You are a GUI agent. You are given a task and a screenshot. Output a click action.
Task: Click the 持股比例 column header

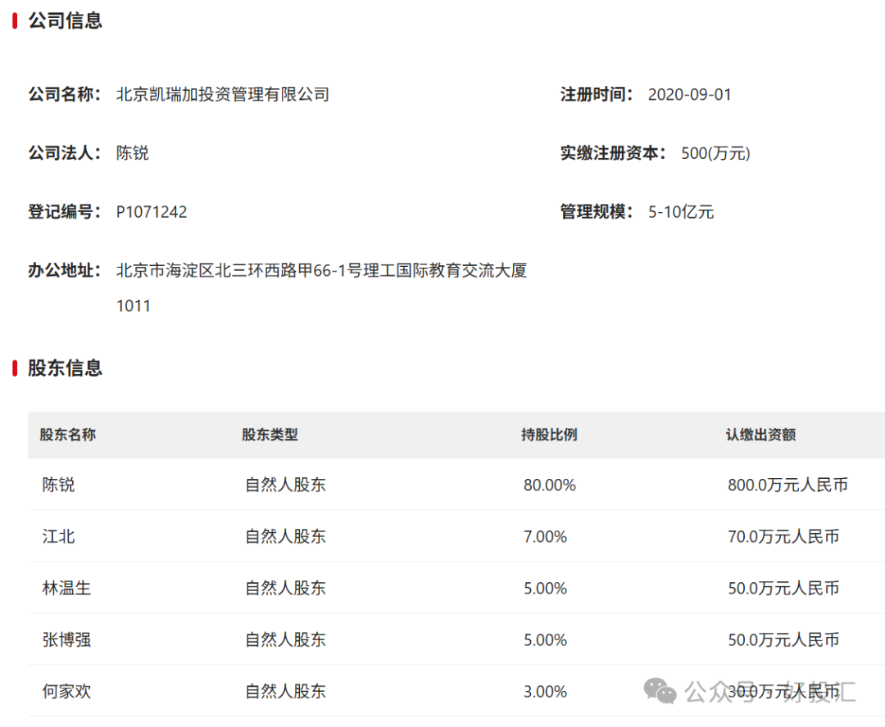point(550,436)
